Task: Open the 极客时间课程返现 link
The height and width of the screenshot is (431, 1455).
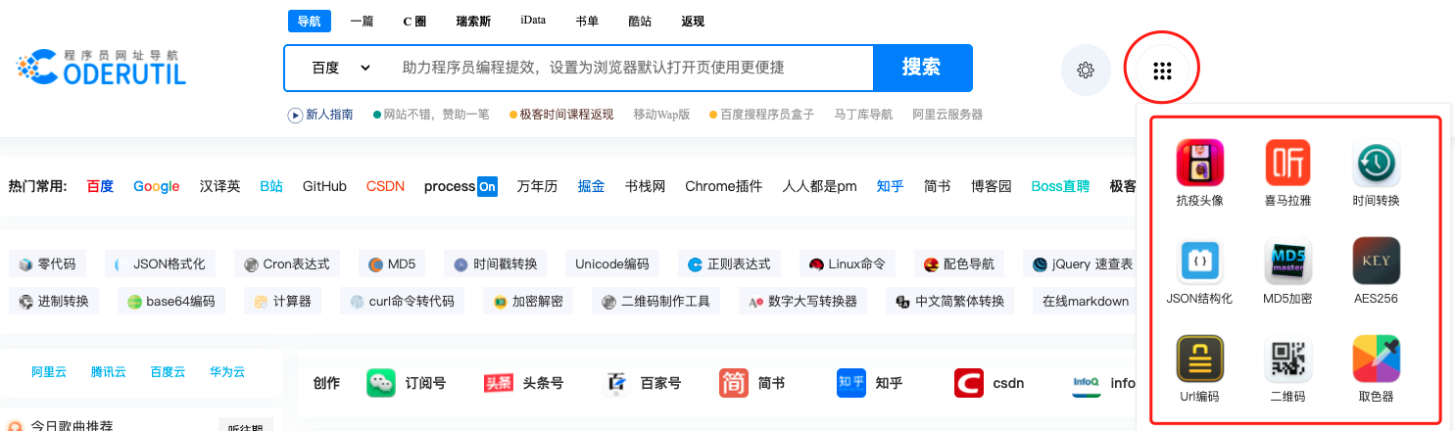Action: [x=560, y=115]
